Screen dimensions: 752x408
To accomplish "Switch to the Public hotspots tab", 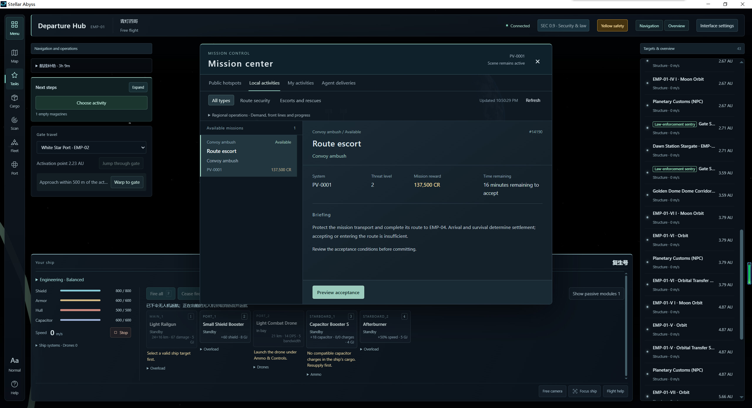I will click(225, 83).
